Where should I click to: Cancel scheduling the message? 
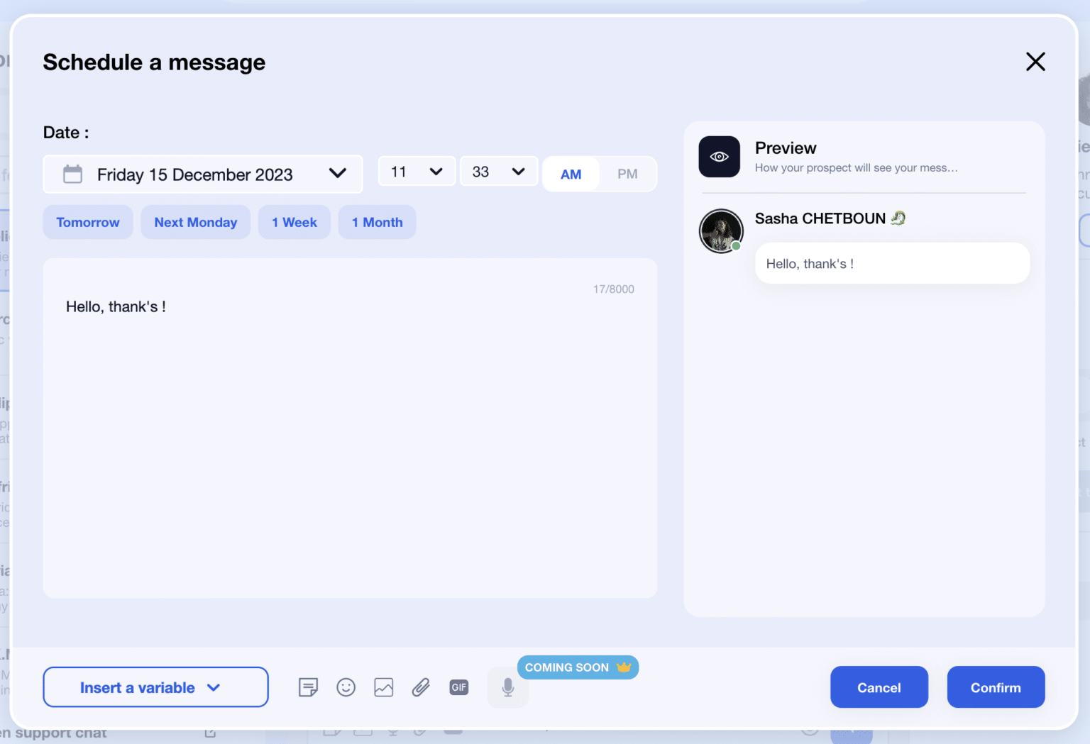click(879, 687)
